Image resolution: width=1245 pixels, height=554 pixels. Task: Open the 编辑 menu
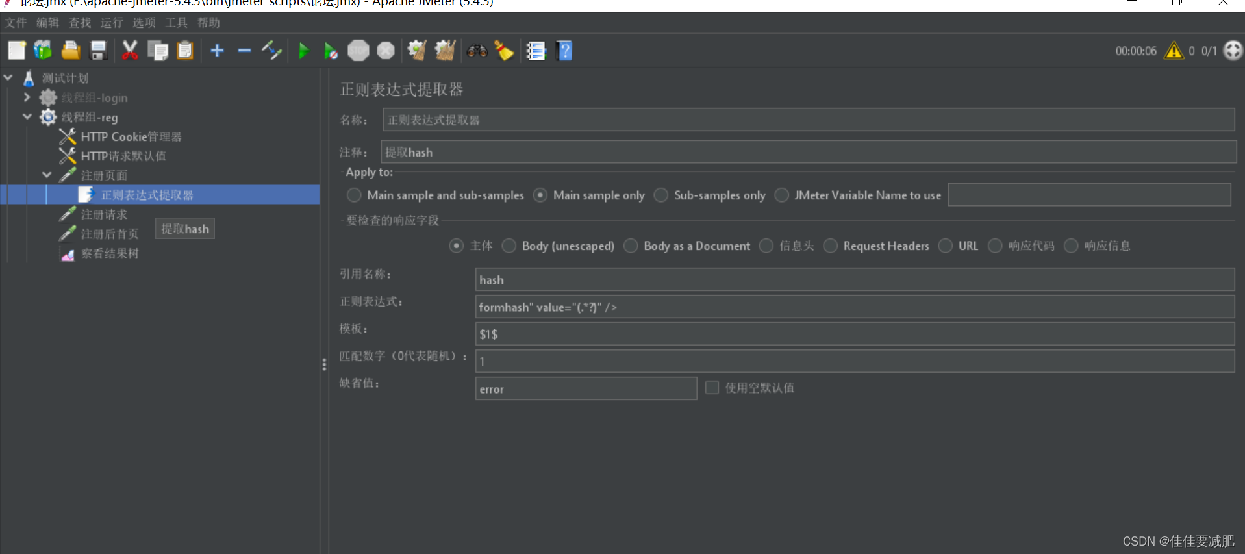(x=48, y=23)
